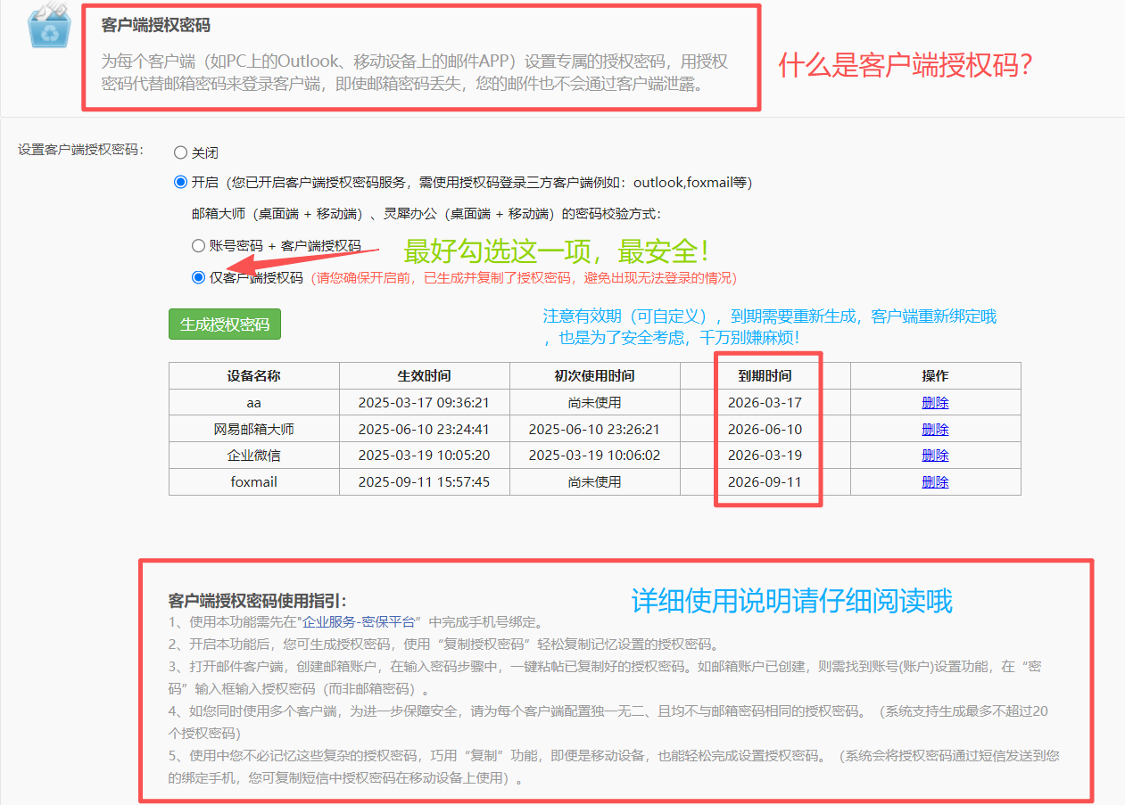
Task: Delete the aa device entry
Action: tap(935, 403)
